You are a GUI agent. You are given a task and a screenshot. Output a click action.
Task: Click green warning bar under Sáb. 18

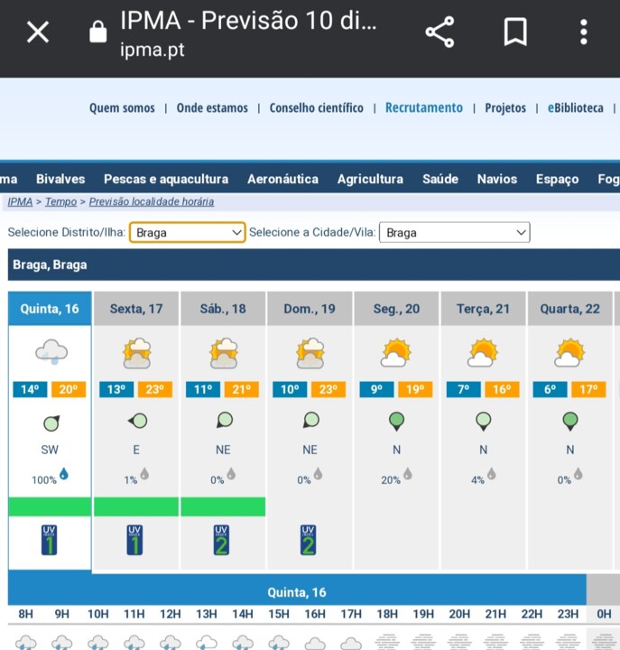223,506
